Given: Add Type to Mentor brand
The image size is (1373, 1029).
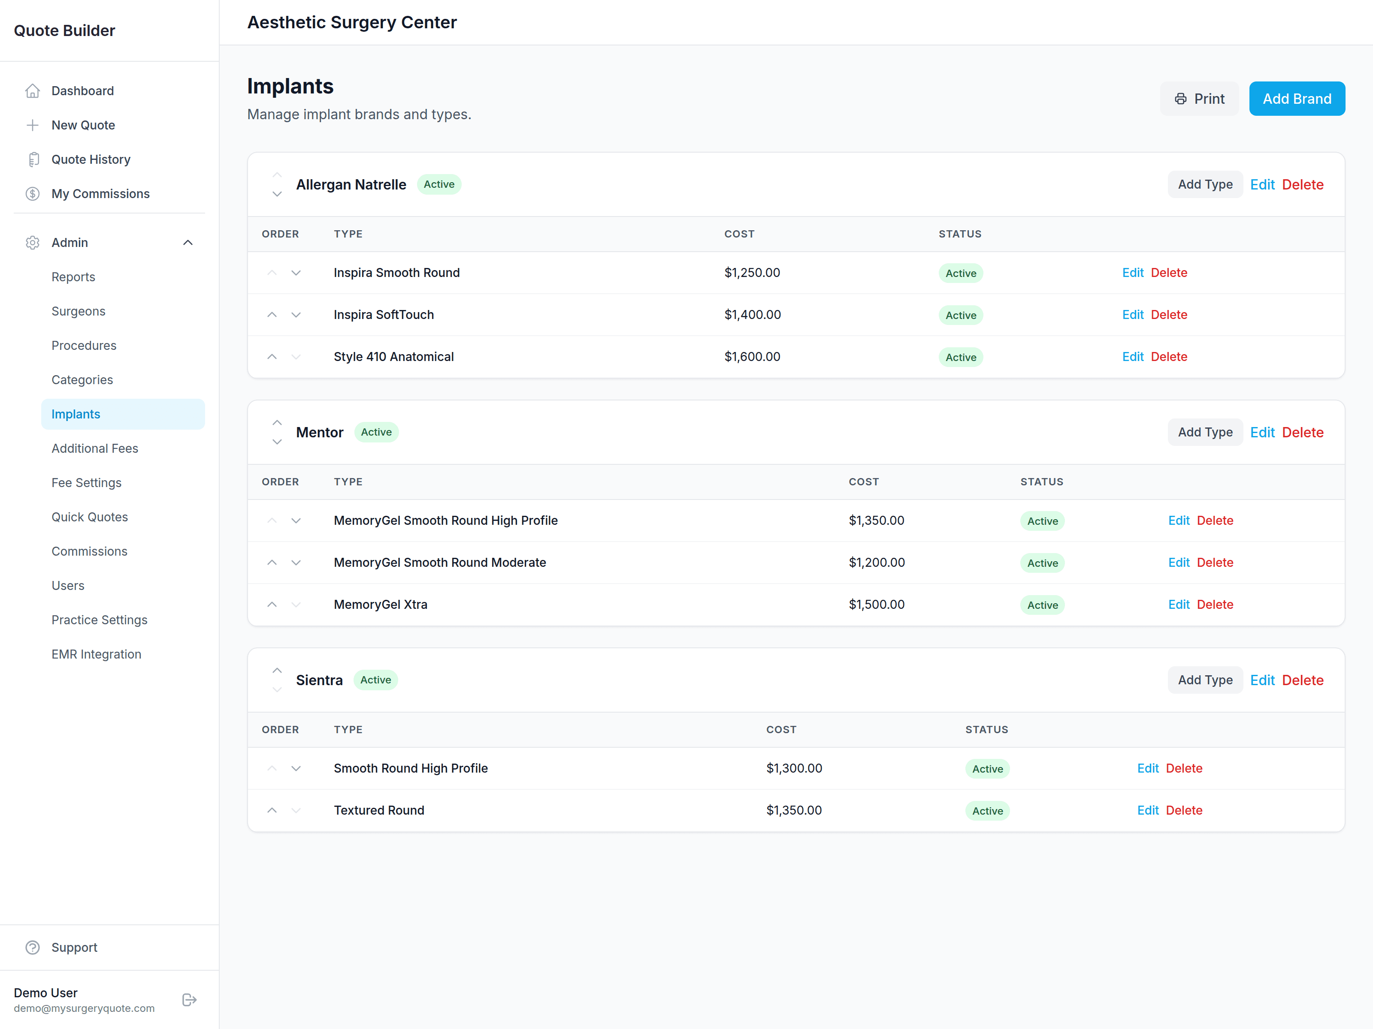Looking at the screenshot, I should [x=1205, y=432].
